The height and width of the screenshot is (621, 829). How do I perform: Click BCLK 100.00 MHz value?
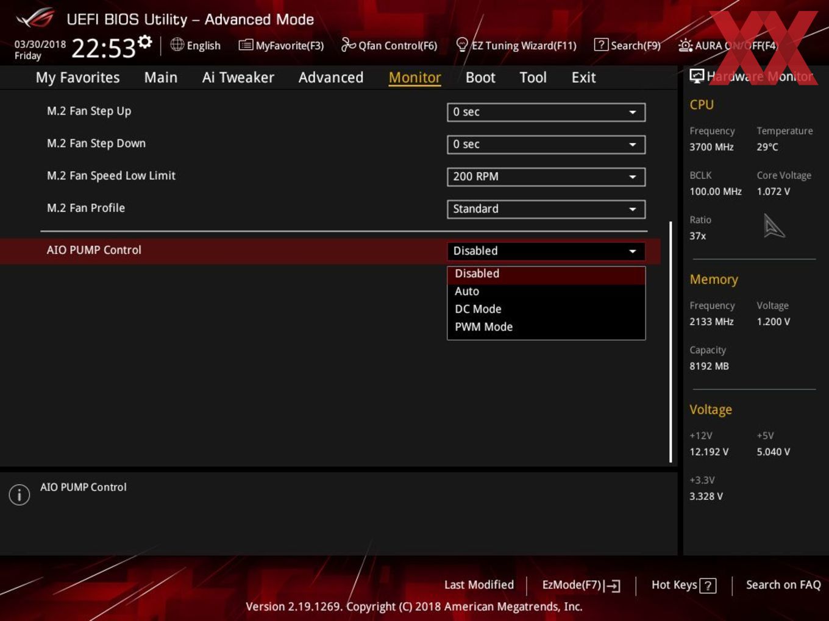tap(716, 191)
